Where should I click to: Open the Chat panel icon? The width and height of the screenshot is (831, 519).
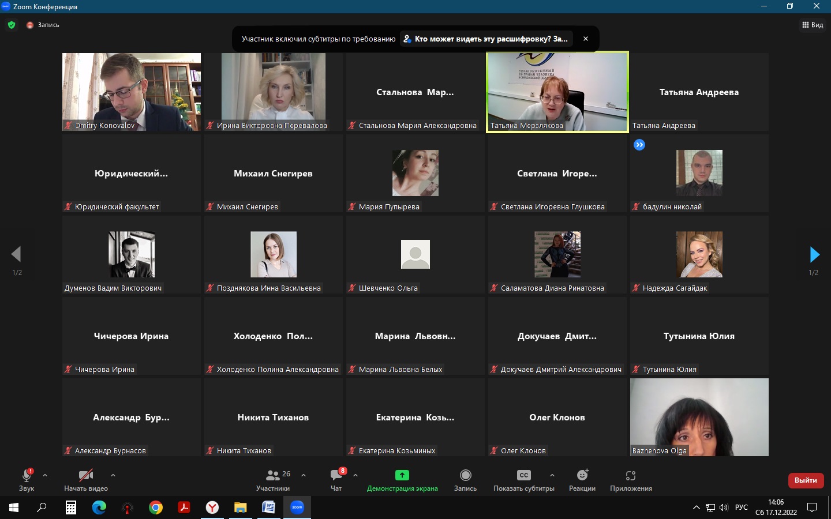click(336, 475)
